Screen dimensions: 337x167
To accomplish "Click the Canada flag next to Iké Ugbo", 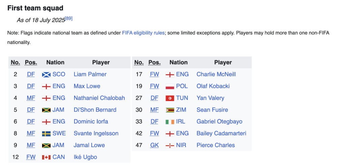I will point(46,157).
